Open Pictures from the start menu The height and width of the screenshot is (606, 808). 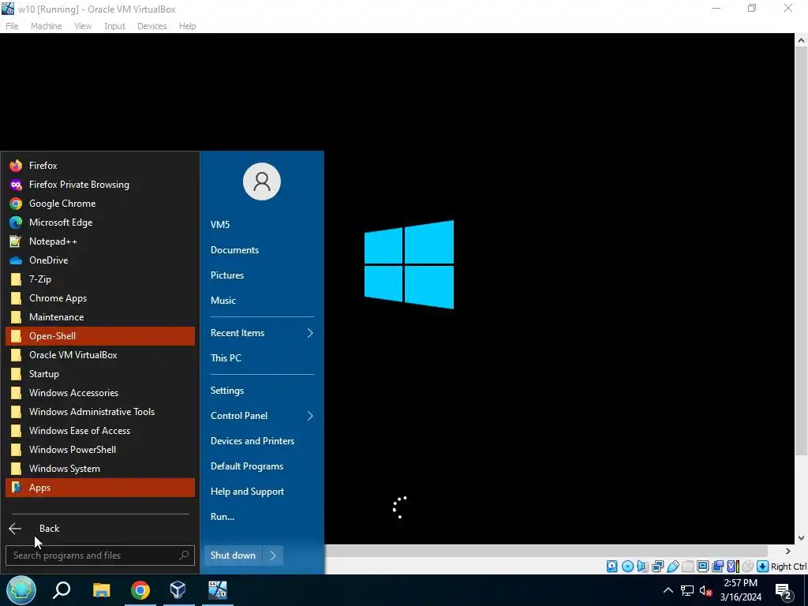pos(262,275)
